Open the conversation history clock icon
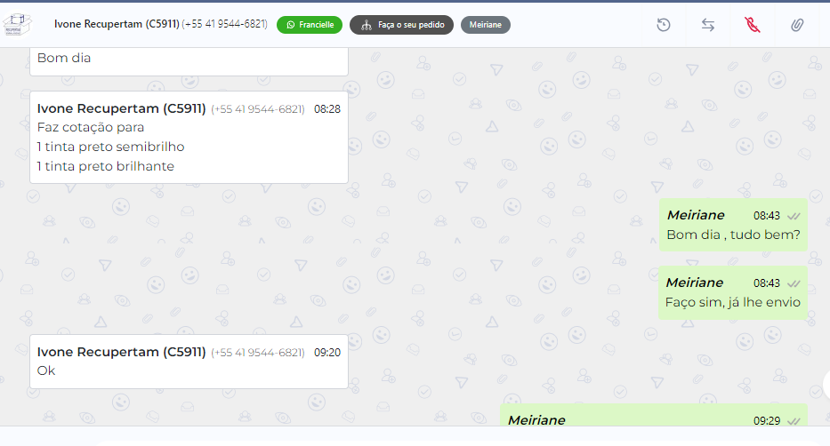The height and width of the screenshot is (446, 830). pyautogui.click(x=664, y=25)
